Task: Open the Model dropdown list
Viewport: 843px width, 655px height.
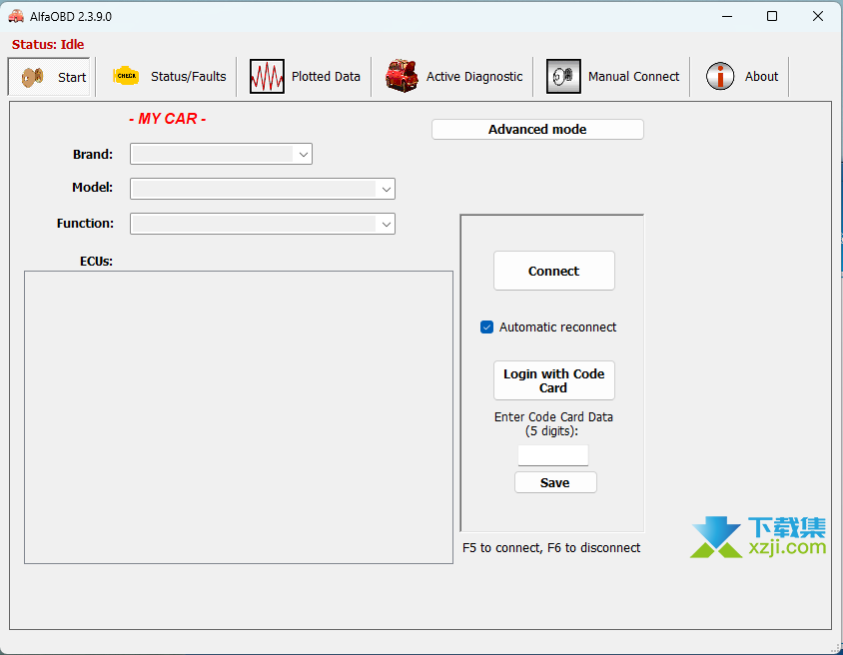Action: tap(385, 189)
